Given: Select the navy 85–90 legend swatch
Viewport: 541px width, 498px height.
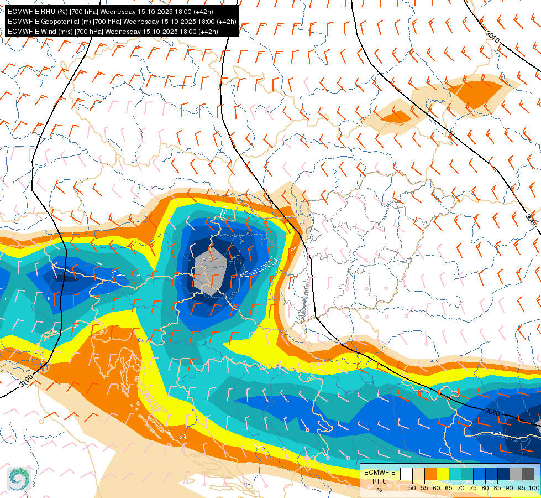Looking at the screenshot, I should [504, 474].
